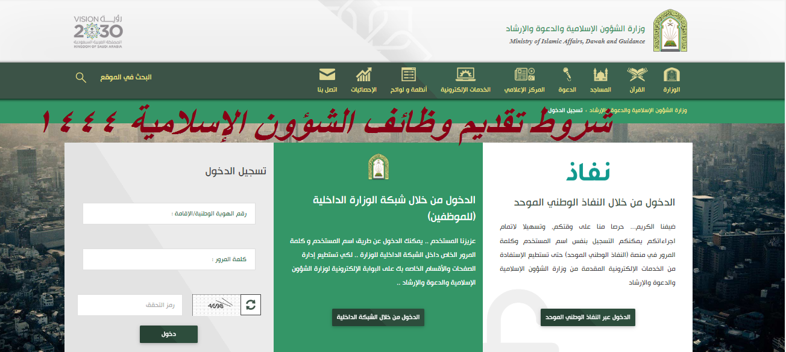This screenshot has width=786, height=352.
Task: Submit the login form with دخول button
Action: tap(169, 334)
